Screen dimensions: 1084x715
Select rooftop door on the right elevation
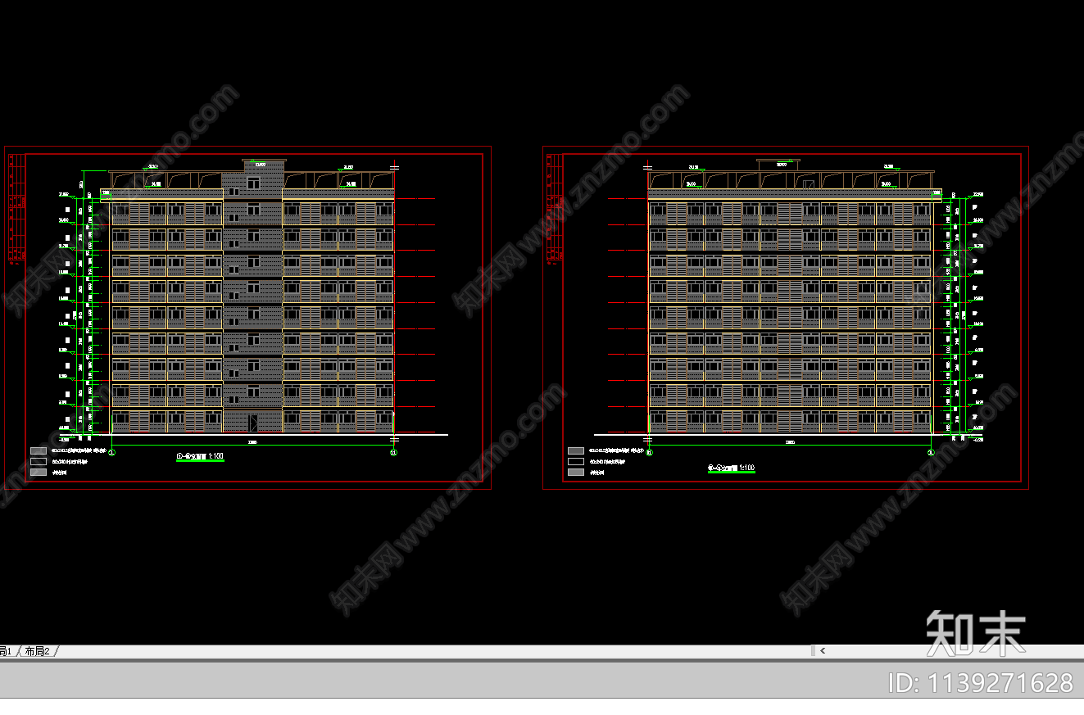coord(807,184)
